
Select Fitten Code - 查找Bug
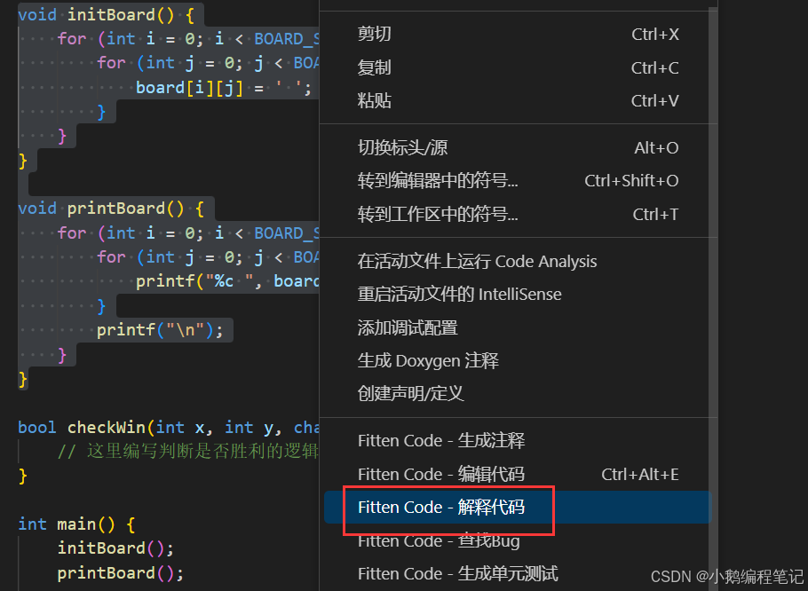click(518, 540)
